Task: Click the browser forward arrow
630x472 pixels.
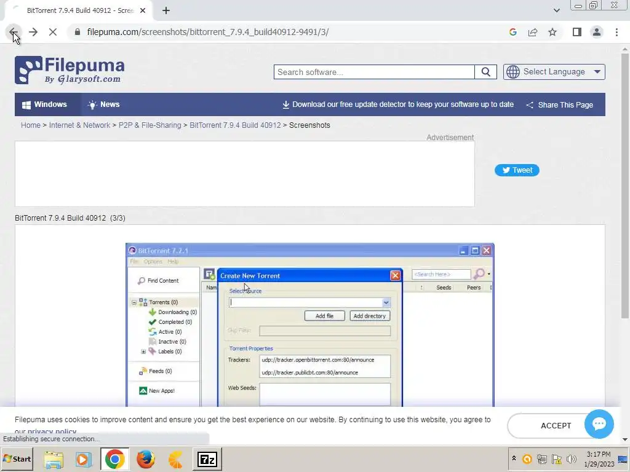Action: pyautogui.click(x=33, y=32)
